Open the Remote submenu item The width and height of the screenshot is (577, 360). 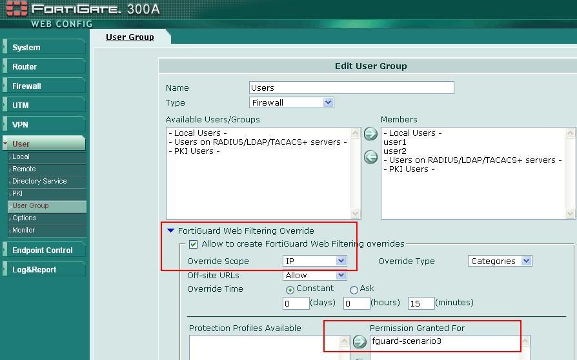pyautogui.click(x=47, y=169)
